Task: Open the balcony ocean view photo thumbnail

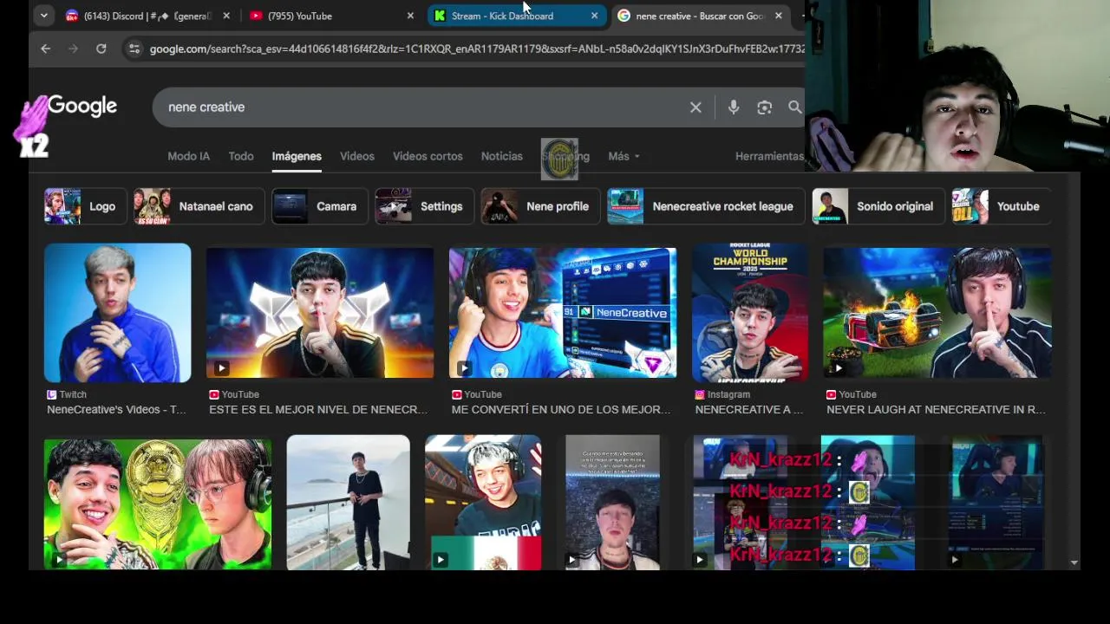Action: [349, 503]
